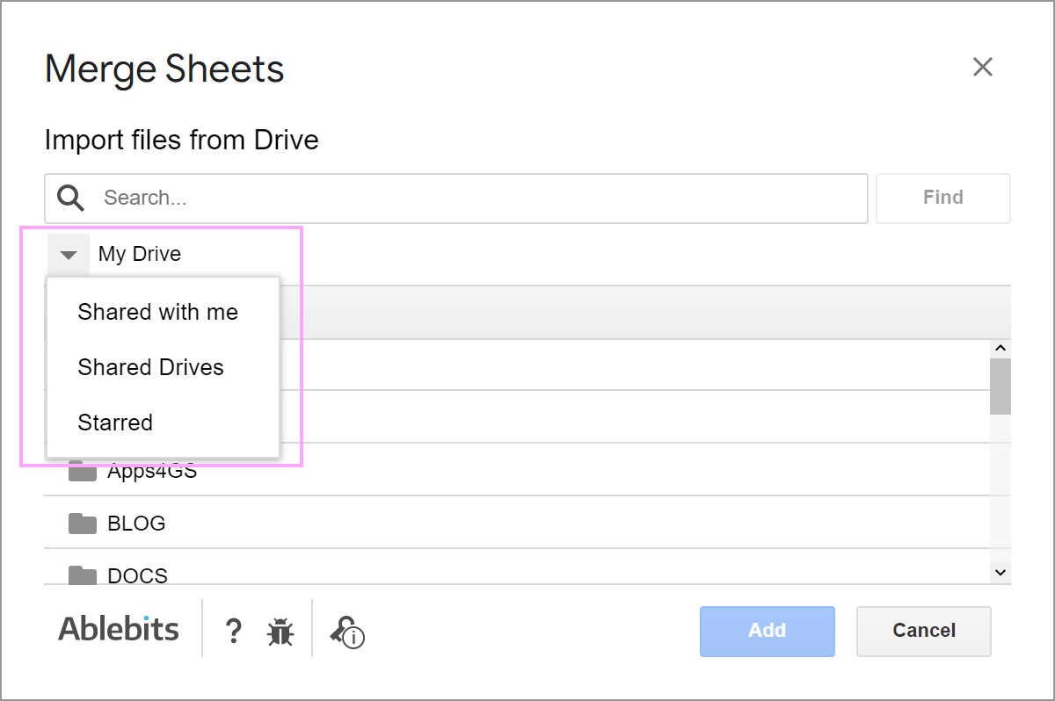Click the scrollbar up arrow
This screenshot has width=1055, height=701.
1000,347
